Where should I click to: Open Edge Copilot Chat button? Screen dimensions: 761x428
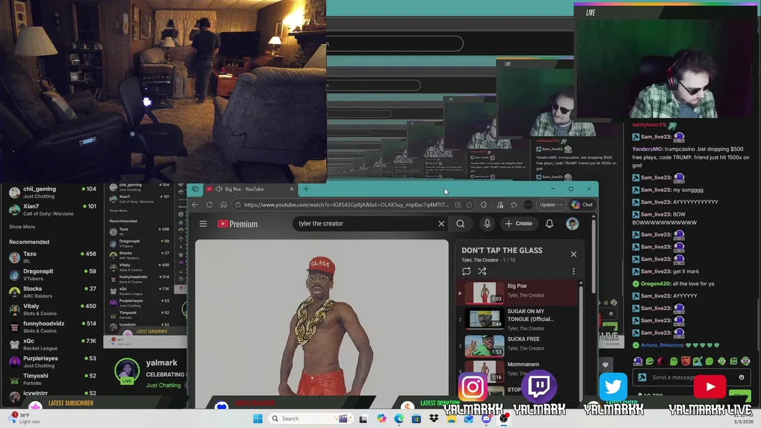[582, 204]
